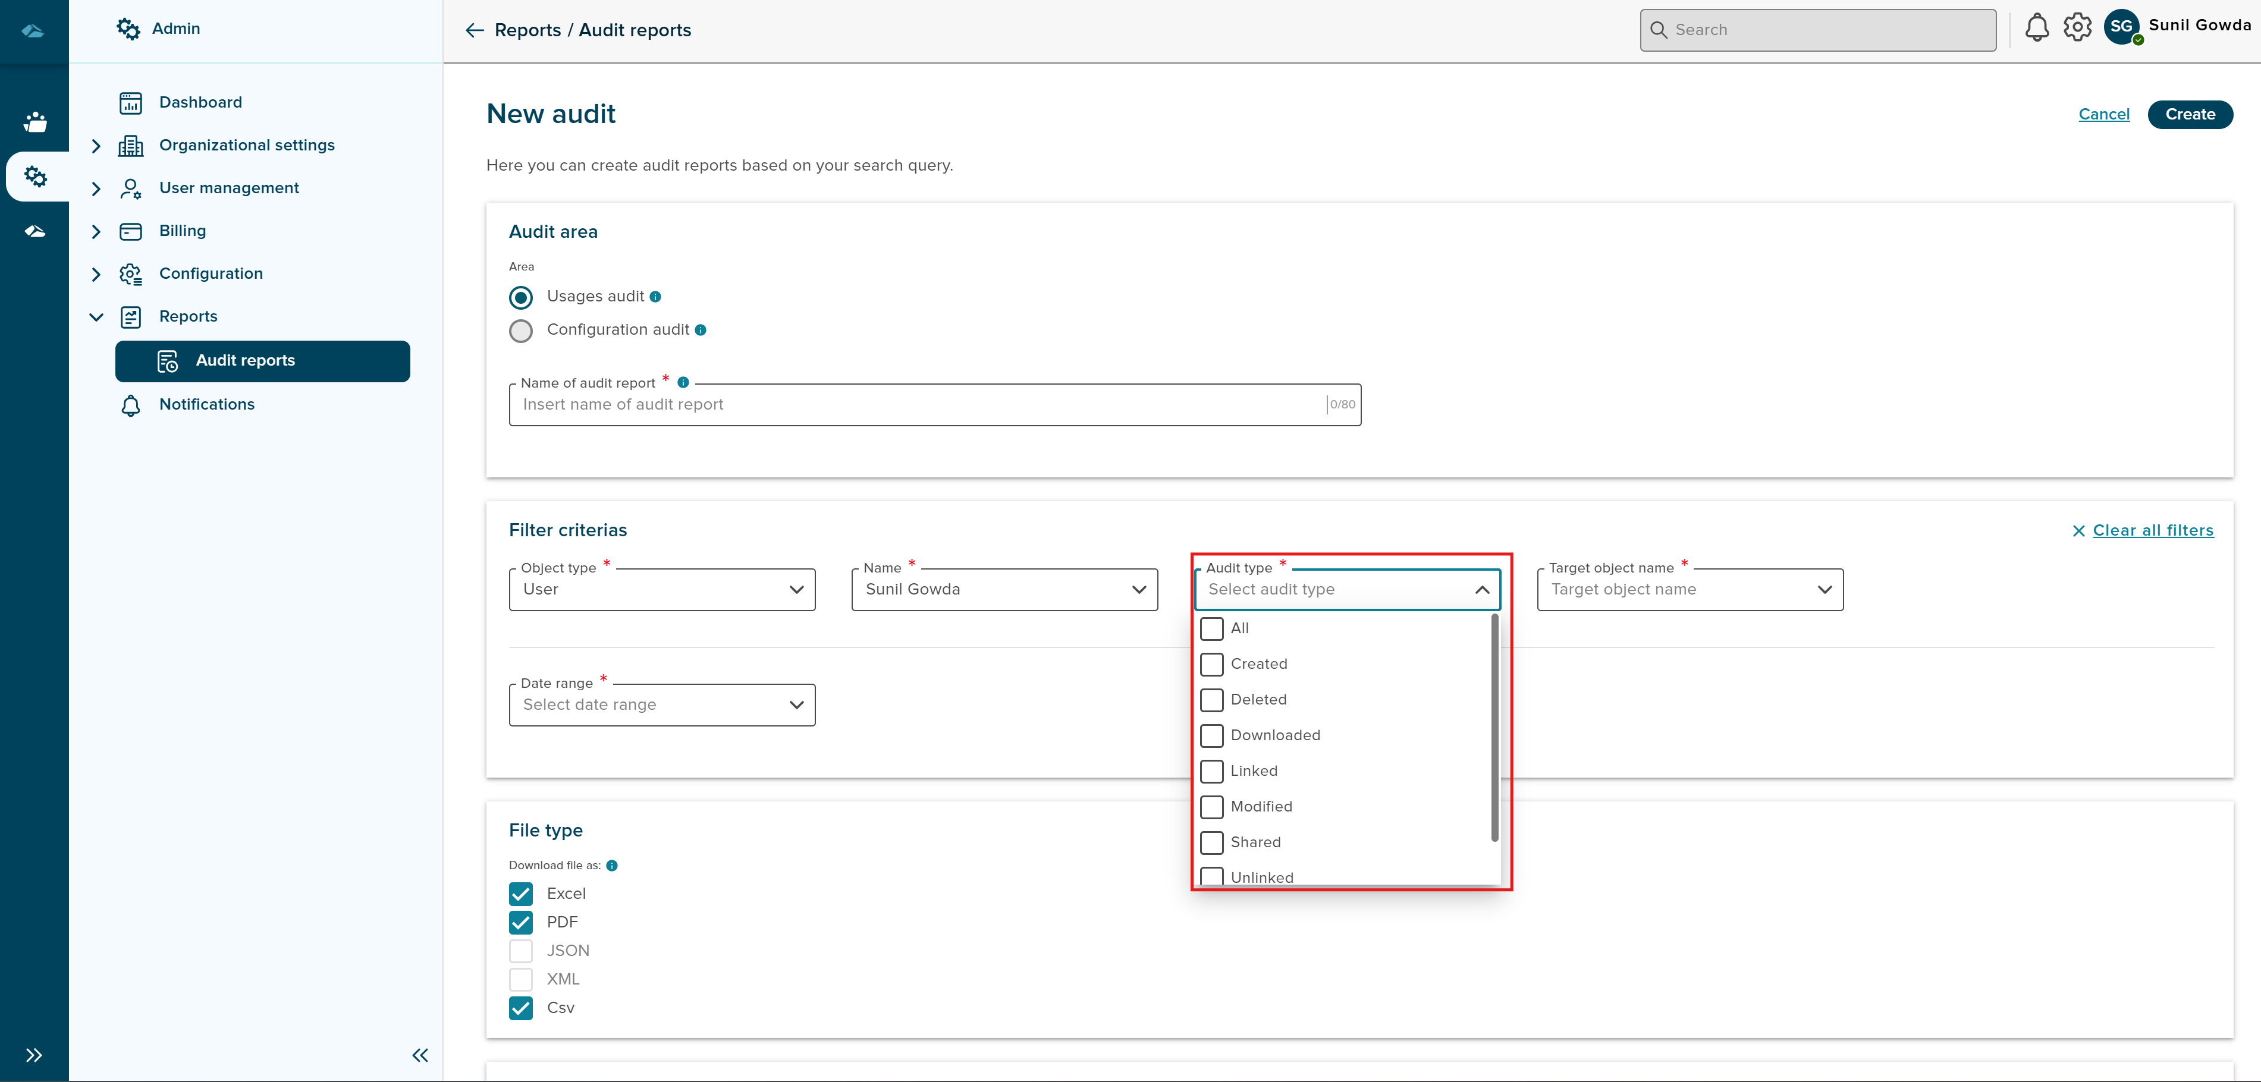This screenshot has width=2261, height=1082.
Task: Select the Configuration audit radio button
Action: pos(520,331)
